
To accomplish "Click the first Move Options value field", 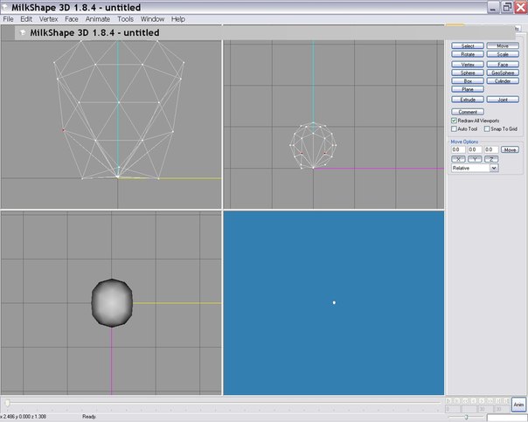I will [x=457, y=149].
